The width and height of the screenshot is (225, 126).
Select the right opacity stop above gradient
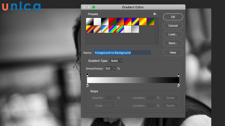click(x=179, y=75)
